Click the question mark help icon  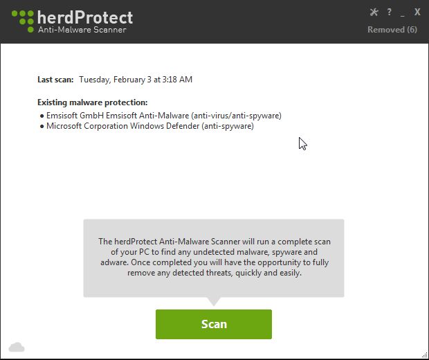tap(390, 12)
